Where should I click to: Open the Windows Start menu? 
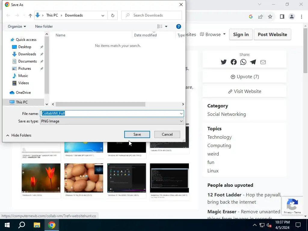tap(7, 225)
